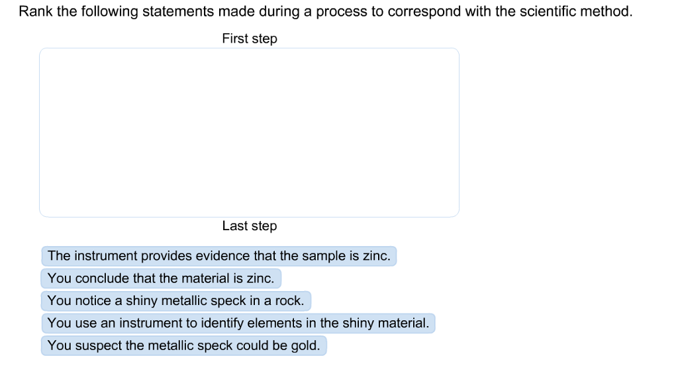Click the "You suspect the metallic speck could be gold" statement
This screenshot has width=678, height=381.
tap(183, 345)
